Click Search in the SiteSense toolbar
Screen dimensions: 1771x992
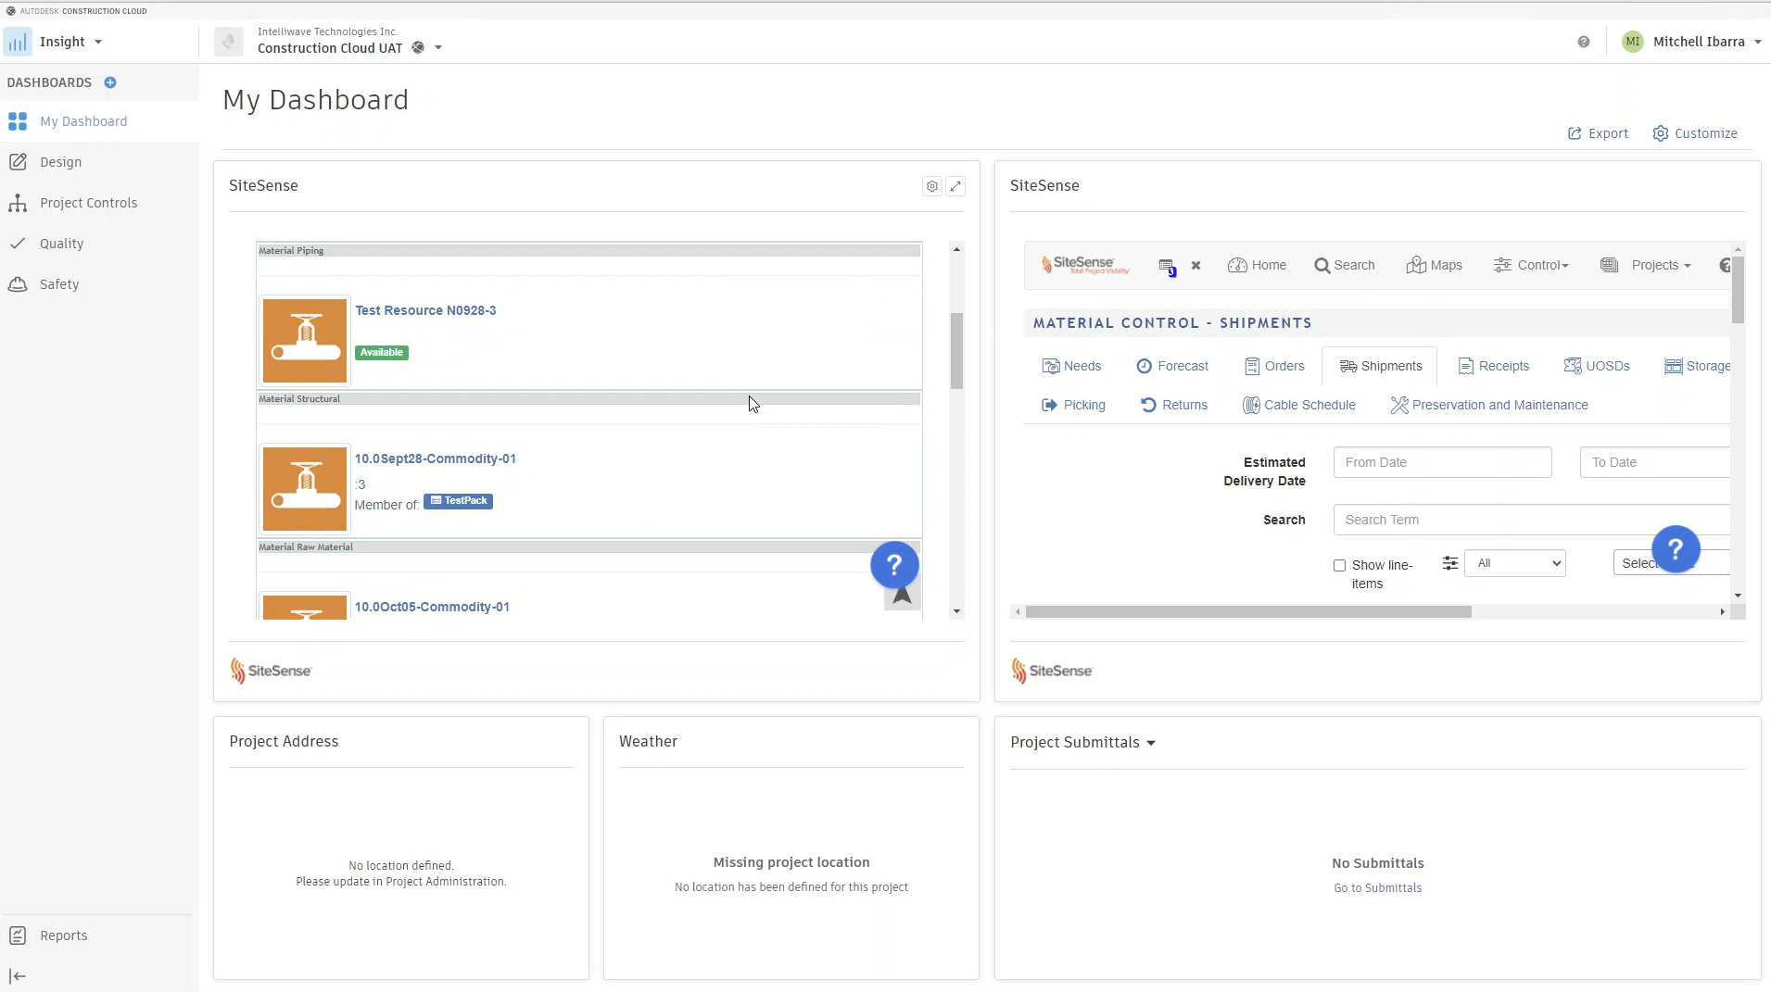point(1345,265)
